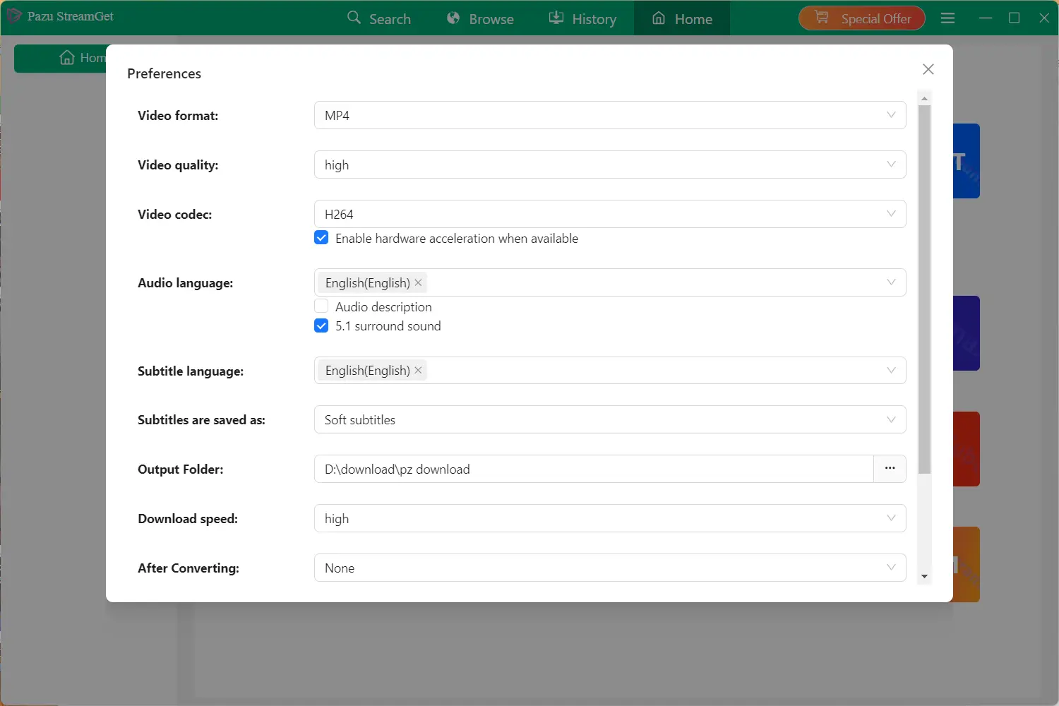
Task: Open the Subtitle language dropdown arrow
Action: pos(891,370)
